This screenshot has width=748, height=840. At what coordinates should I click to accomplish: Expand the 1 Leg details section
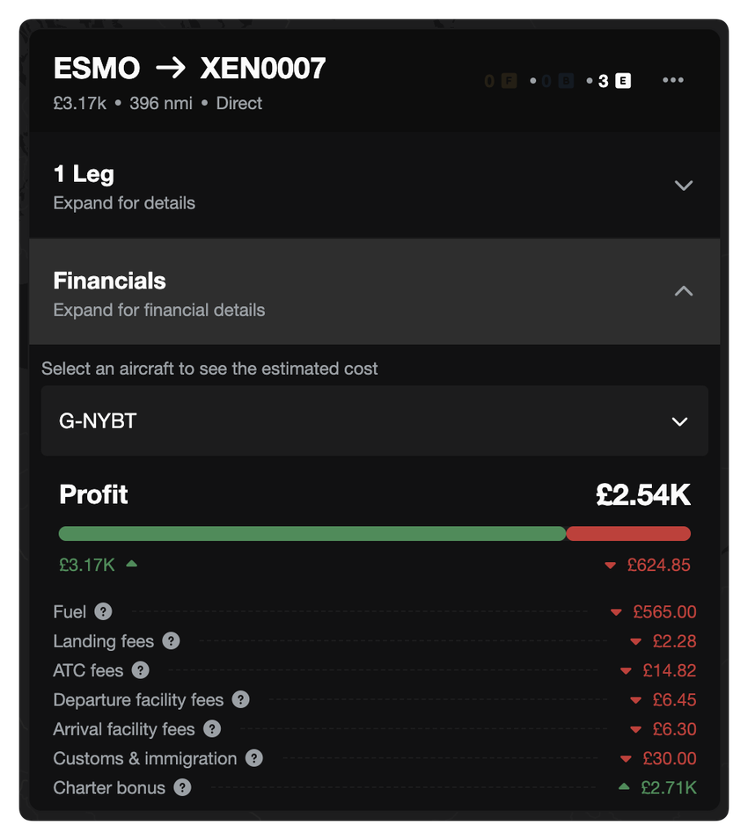click(683, 186)
